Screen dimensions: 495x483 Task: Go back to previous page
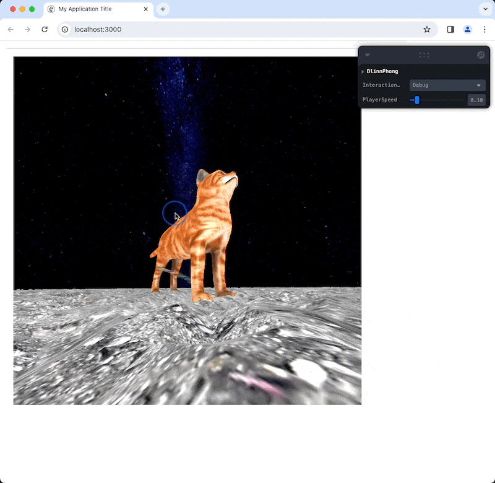point(11,29)
